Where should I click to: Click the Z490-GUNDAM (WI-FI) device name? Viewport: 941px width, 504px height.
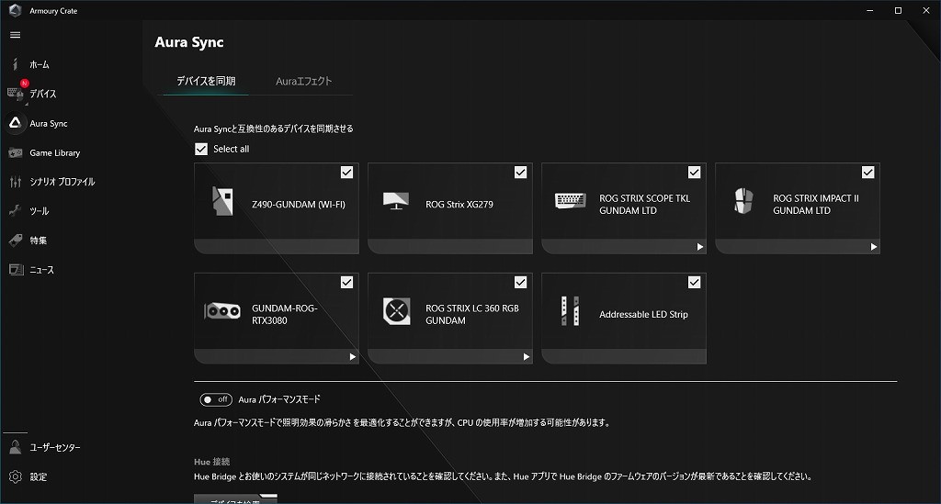[299, 205]
